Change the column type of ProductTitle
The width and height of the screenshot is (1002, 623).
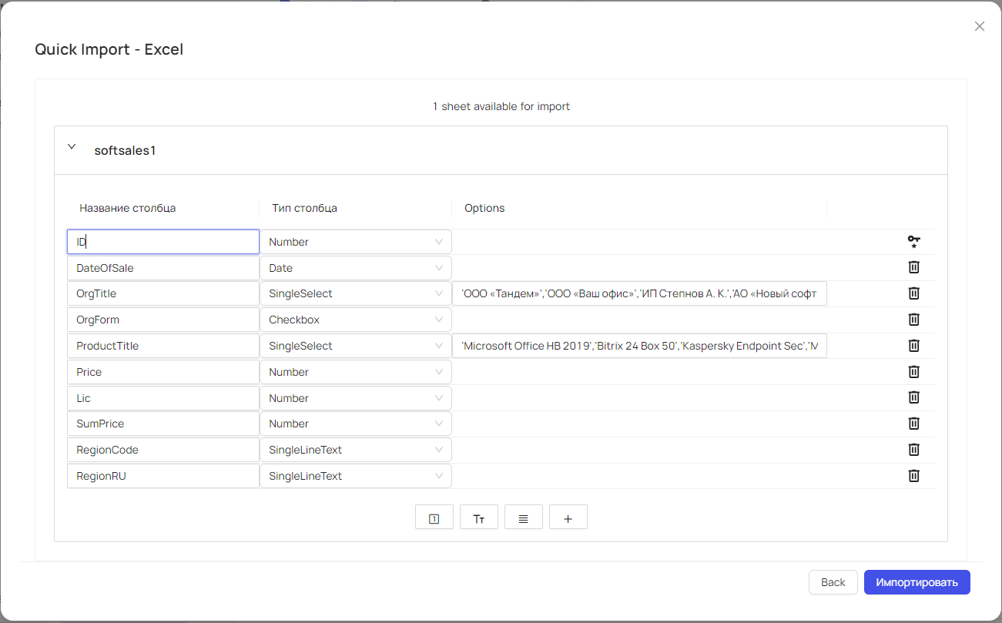(x=355, y=346)
